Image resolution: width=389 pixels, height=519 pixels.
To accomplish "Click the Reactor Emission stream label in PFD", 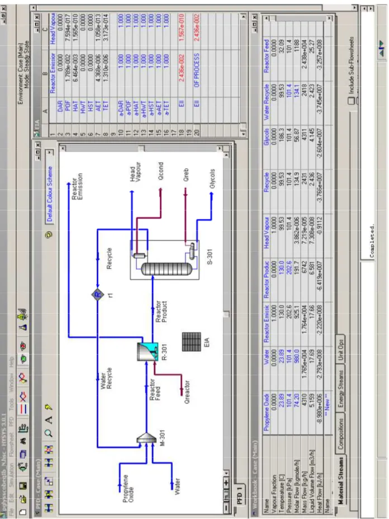I will tap(77, 186).
